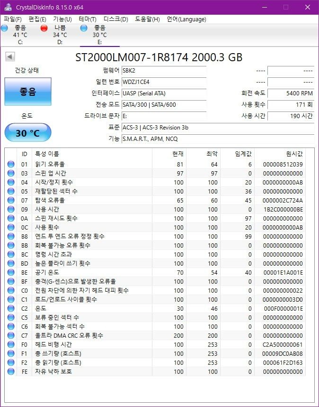Open the 기능(U) menu
Screen dimensions: 319x407
click(x=62, y=19)
